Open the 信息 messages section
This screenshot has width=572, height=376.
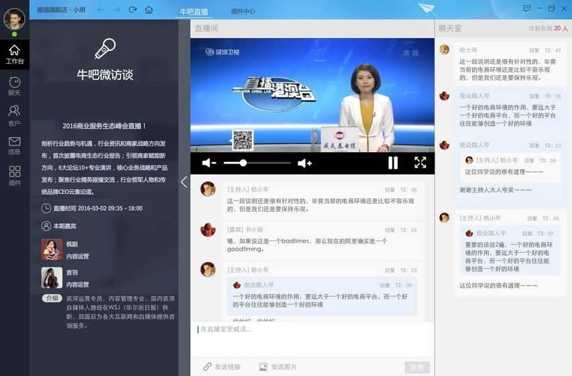pyautogui.click(x=14, y=145)
